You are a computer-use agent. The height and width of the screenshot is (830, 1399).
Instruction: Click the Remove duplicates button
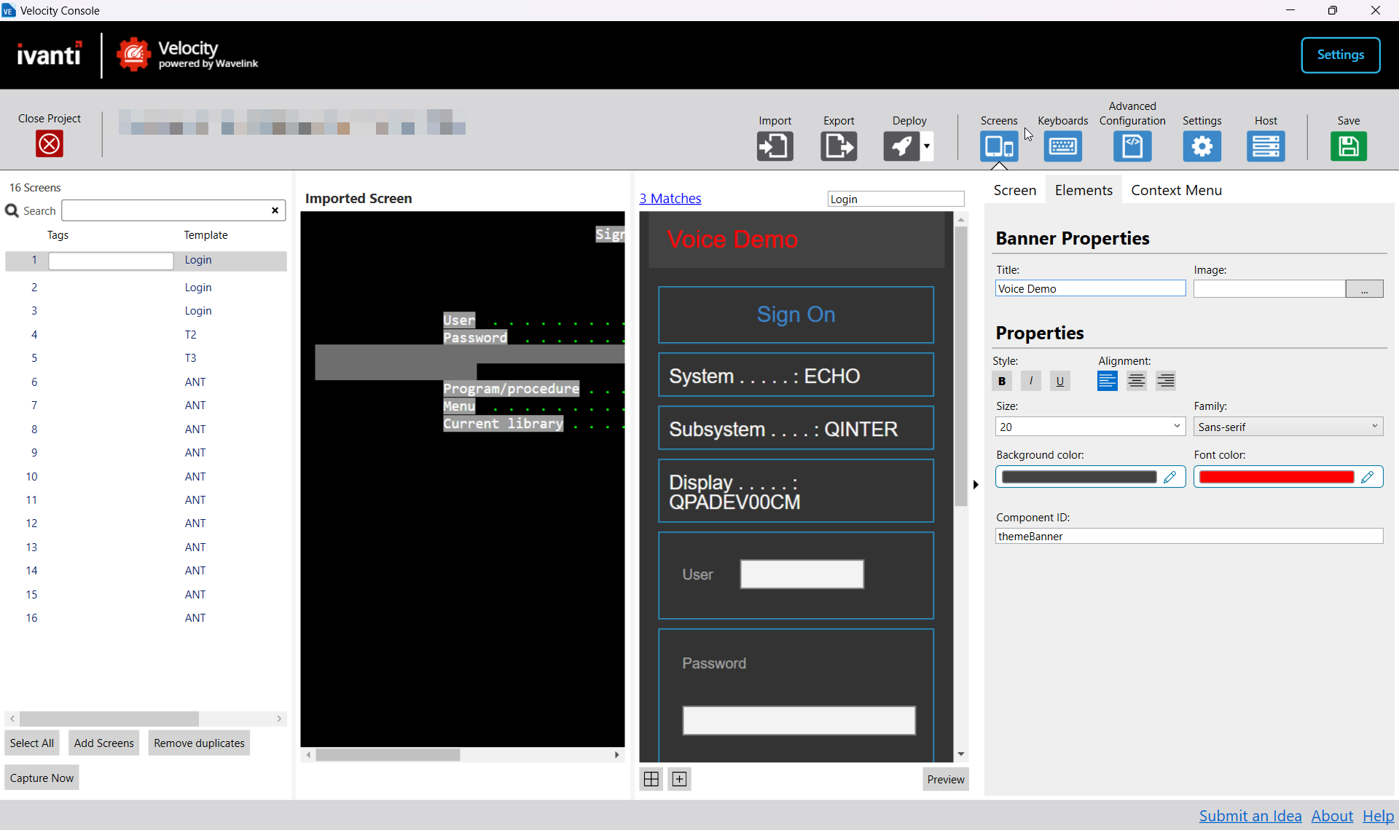[199, 743]
